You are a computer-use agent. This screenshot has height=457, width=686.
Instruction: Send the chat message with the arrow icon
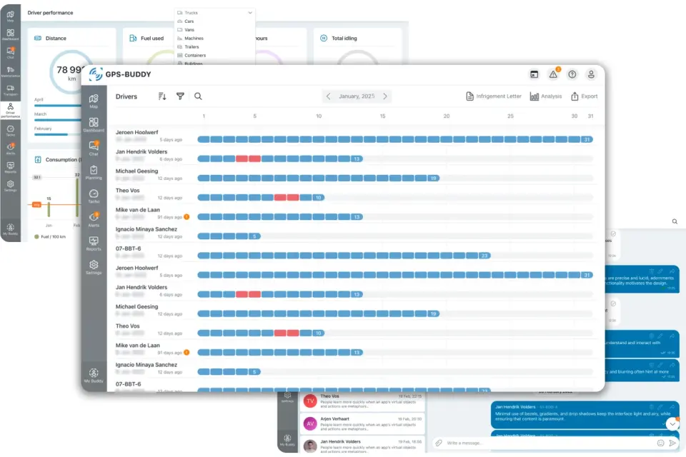click(672, 443)
